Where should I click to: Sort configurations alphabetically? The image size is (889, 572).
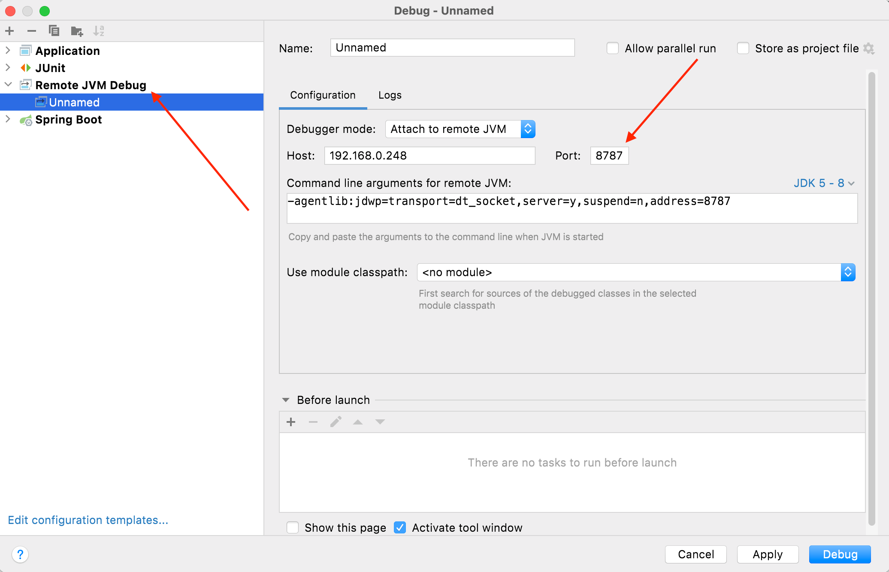tap(99, 31)
